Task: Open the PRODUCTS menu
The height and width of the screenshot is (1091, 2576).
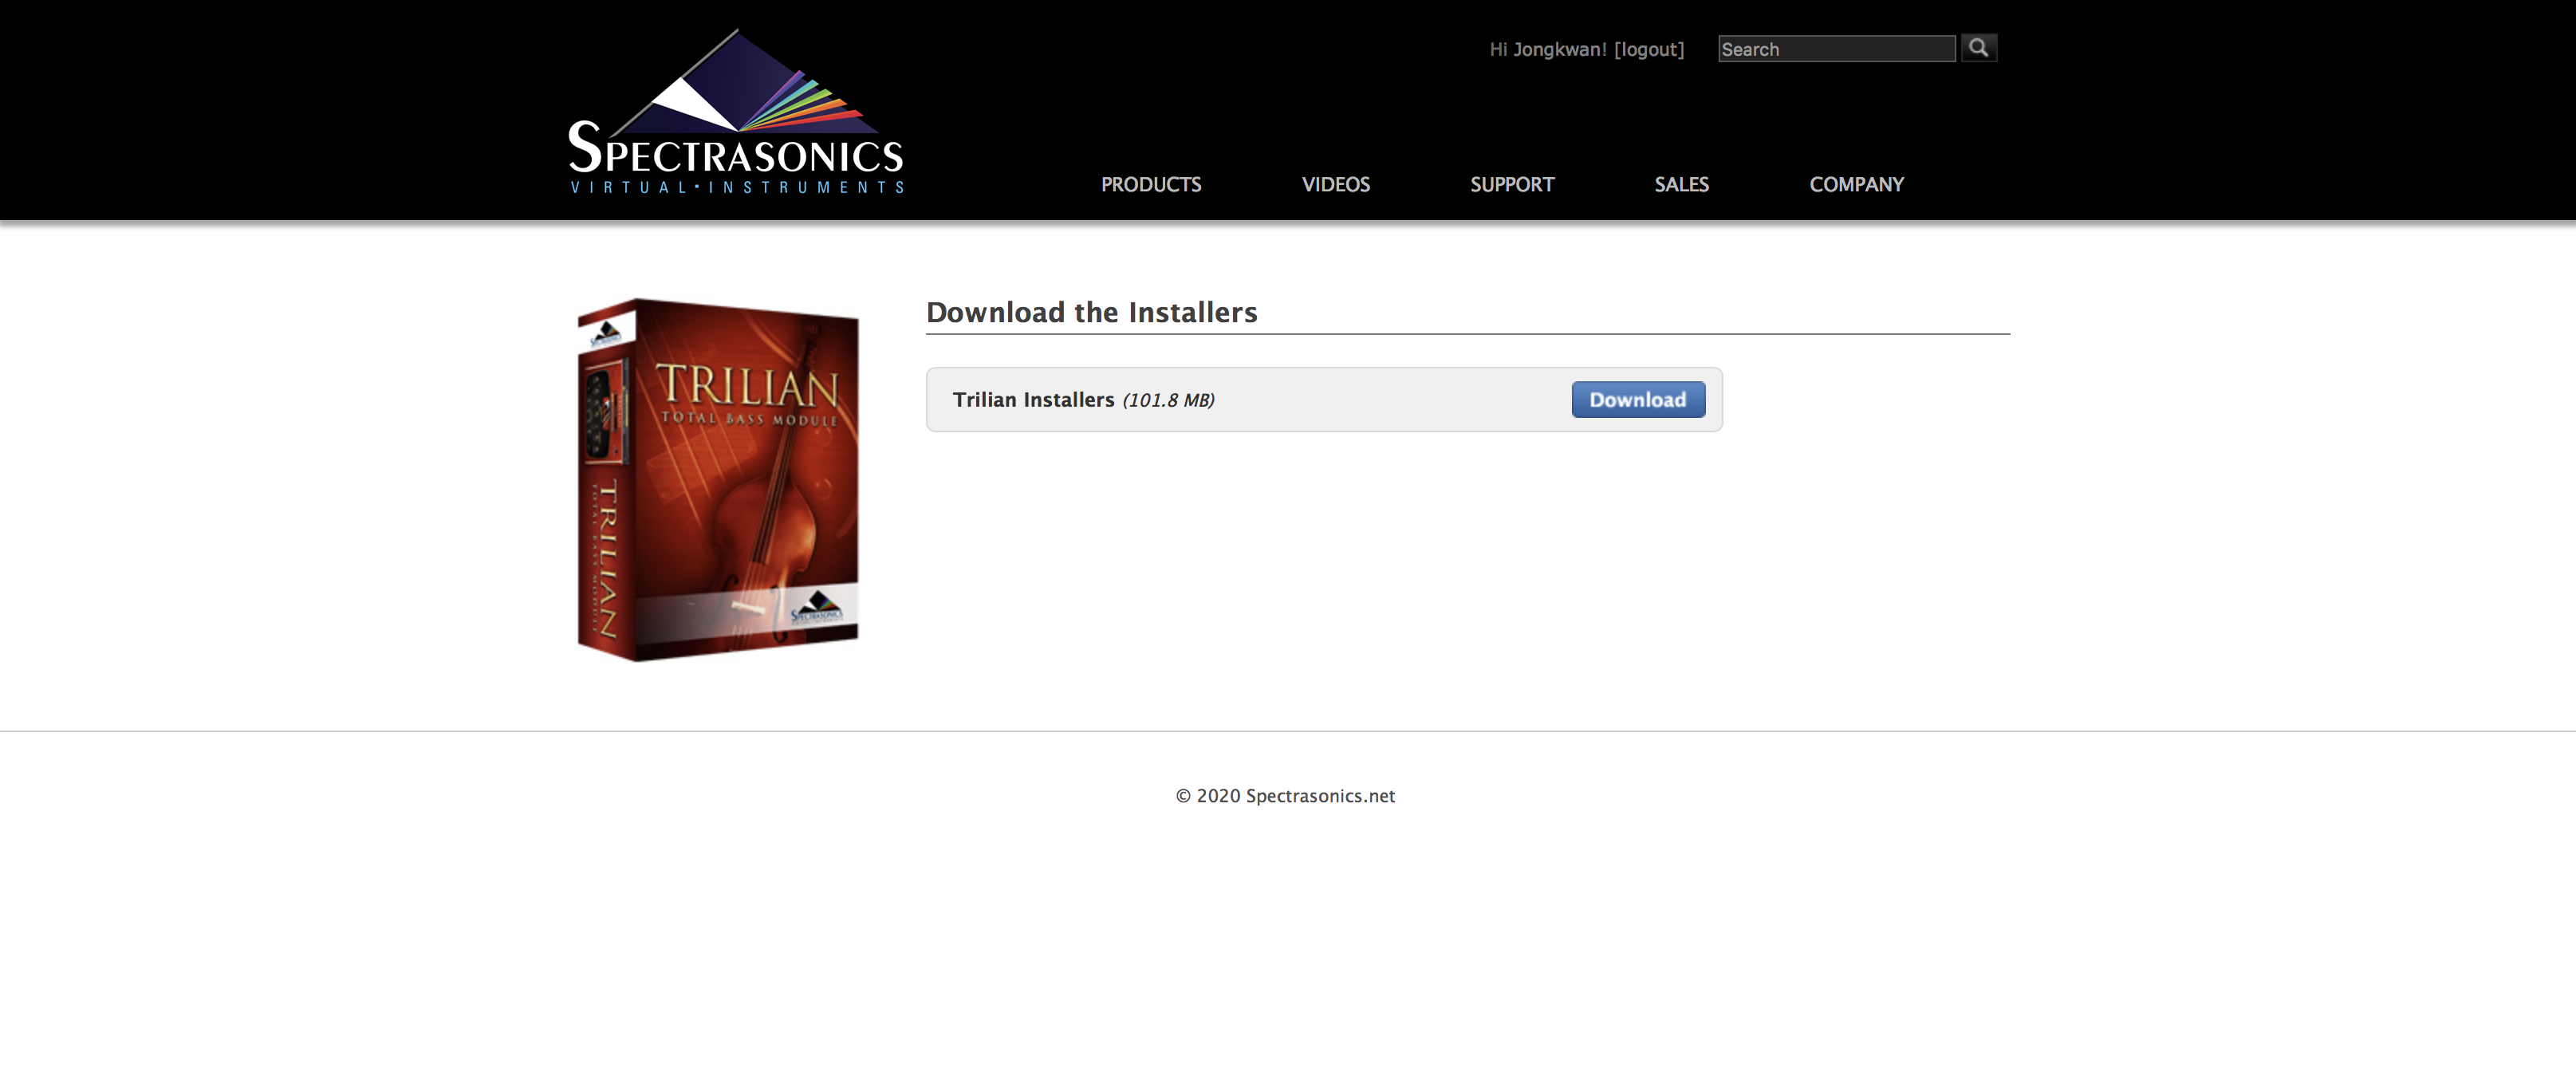Action: (1151, 185)
